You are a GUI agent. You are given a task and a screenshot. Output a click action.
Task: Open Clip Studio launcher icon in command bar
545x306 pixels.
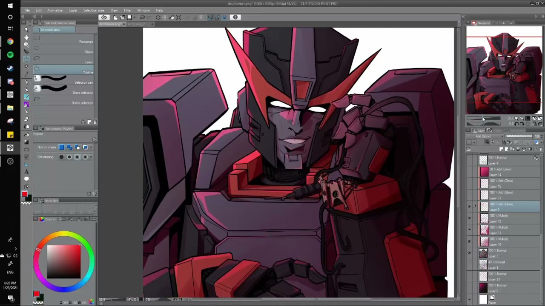click(x=104, y=17)
